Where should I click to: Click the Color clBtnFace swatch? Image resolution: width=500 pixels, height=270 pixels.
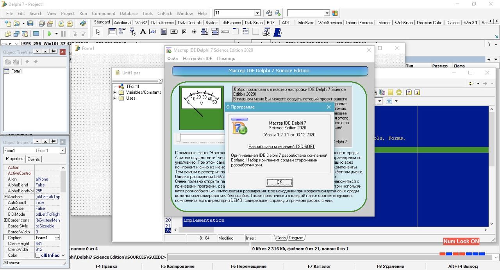pyautogui.click(x=38, y=255)
